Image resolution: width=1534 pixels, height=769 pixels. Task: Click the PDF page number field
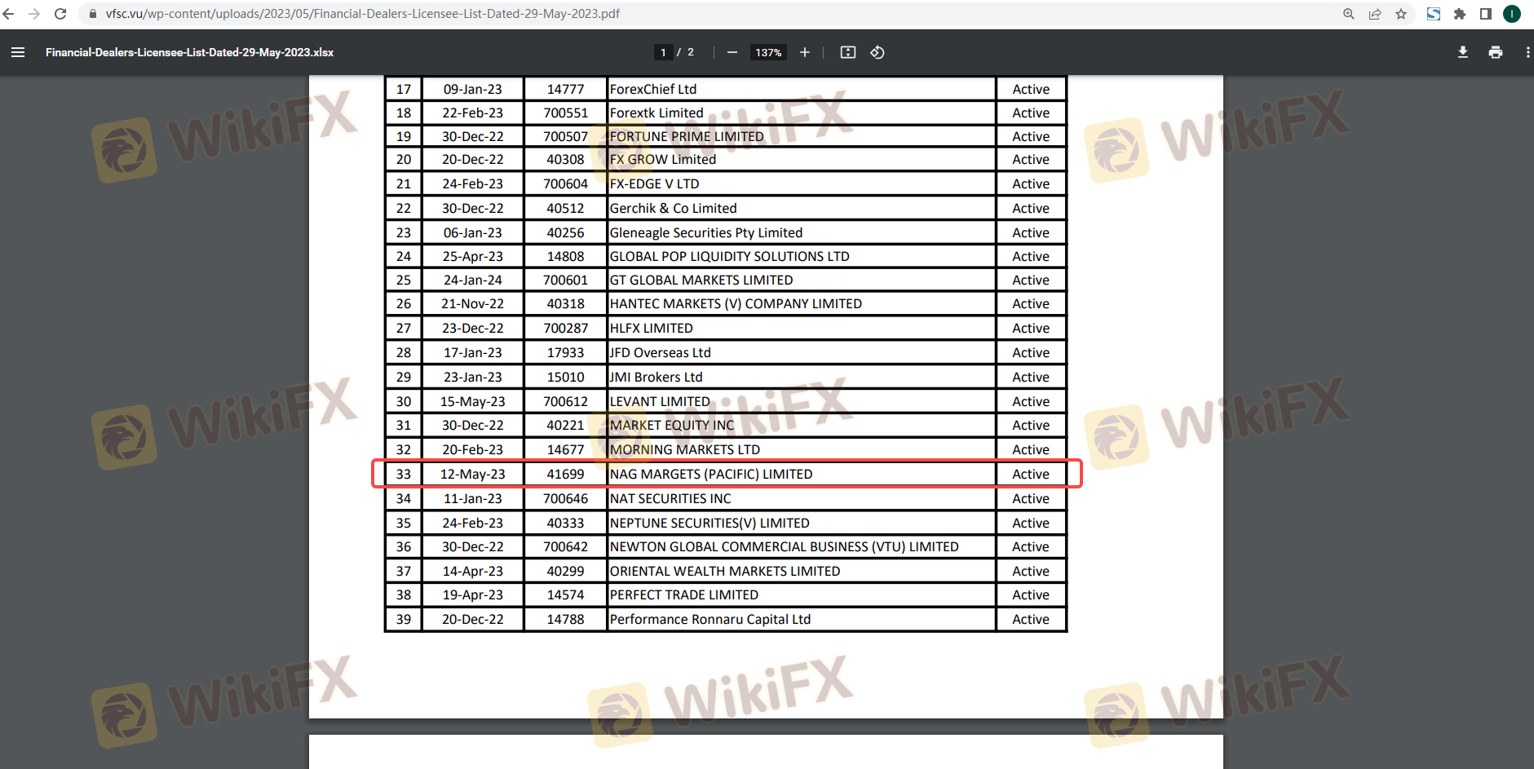[663, 52]
